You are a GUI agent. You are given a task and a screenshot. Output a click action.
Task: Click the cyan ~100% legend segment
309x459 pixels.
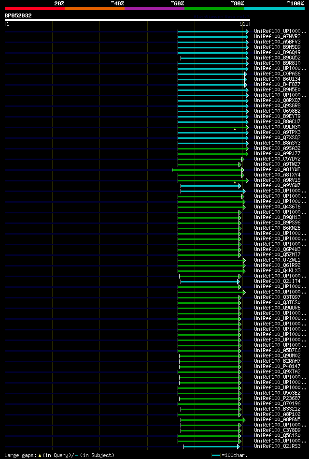pyautogui.click(x=275, y=9)
